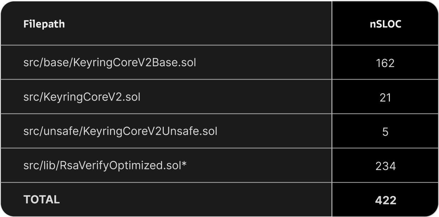Screen dimensions: 439x217
Task: Click the nSLOC value 21
Action: tap(385, 97)
